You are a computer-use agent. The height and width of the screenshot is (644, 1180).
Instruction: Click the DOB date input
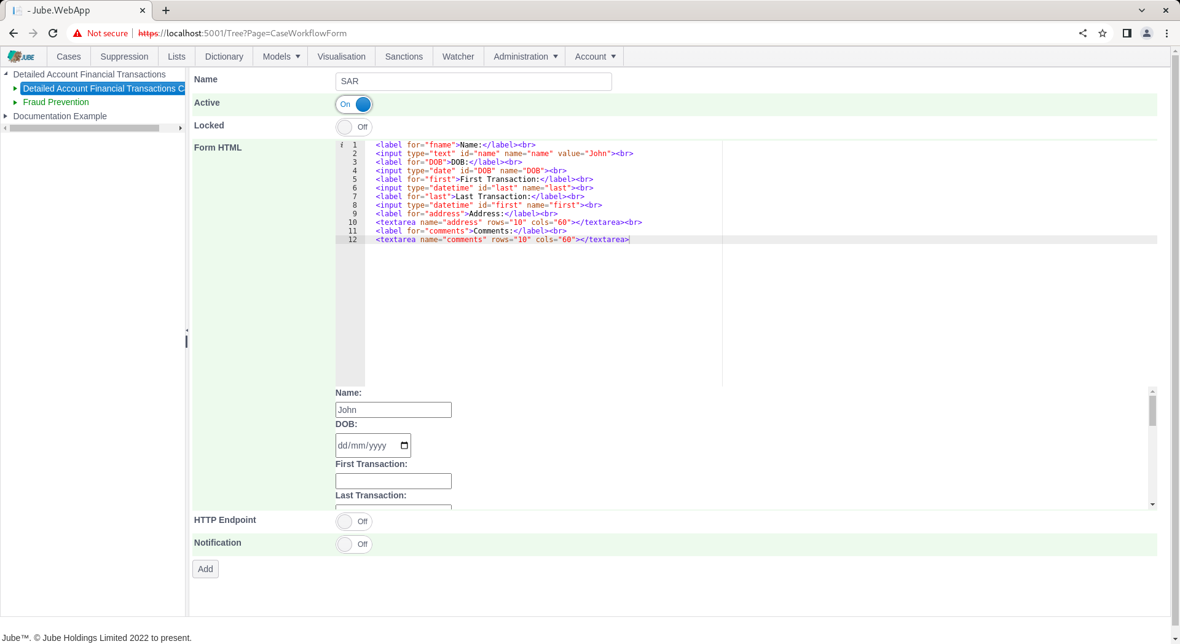click(x=373, y=446)
